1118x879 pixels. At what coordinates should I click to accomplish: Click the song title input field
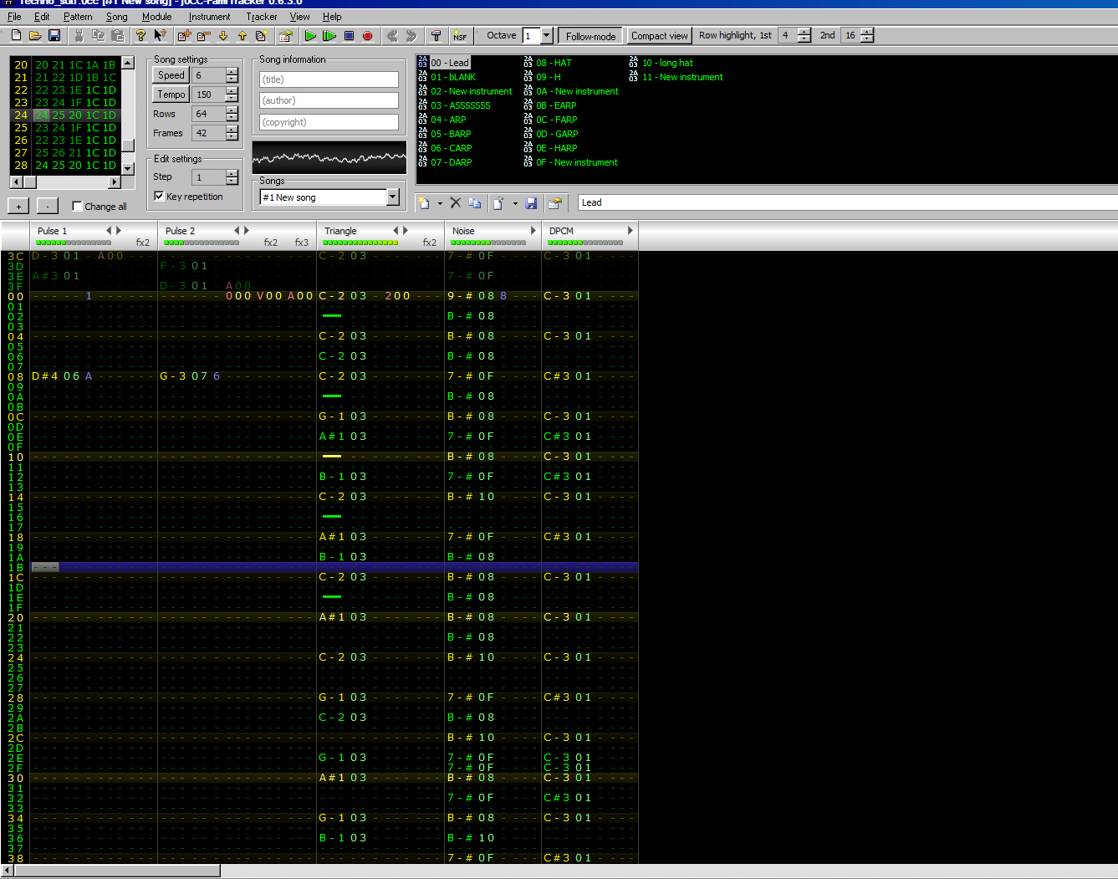329,79
